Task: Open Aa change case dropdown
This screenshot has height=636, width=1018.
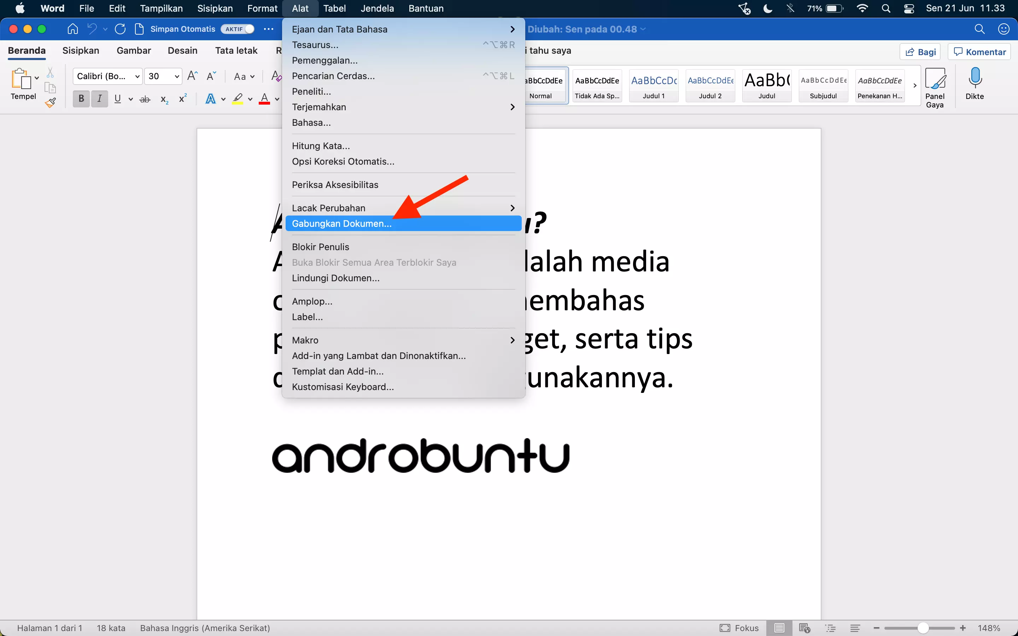Action: pyautogui.click(x=244, y=76)
